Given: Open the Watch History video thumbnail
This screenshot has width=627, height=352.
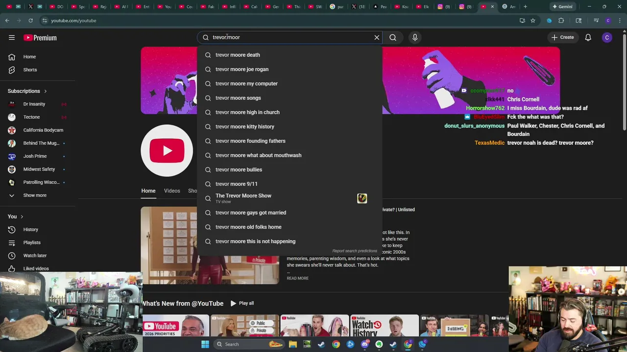Looking at the screenshot, I should pos(385,326).
